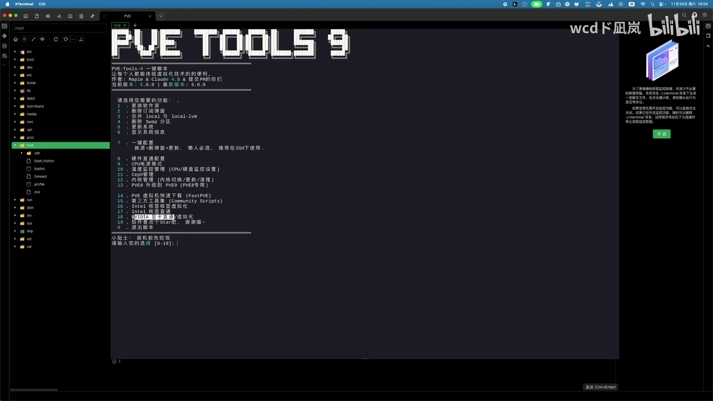
Task: Click the USB-style connection toolbar icon
Action: (x=59, y=16)
